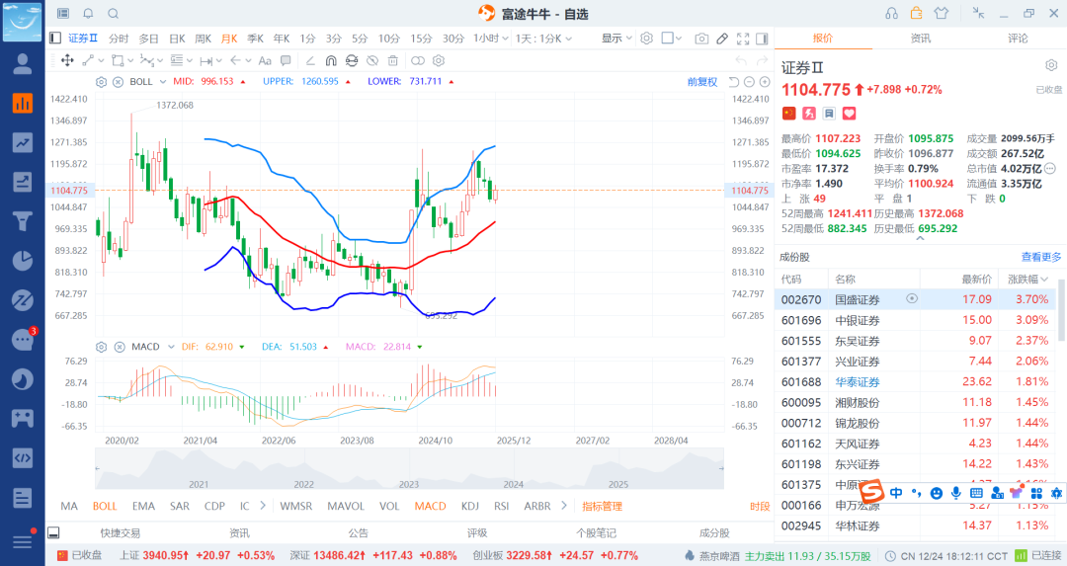Expand the 1小时 timeframe dropdown
The width and height of the screenshot is (1067, 566).
(489, 39)
